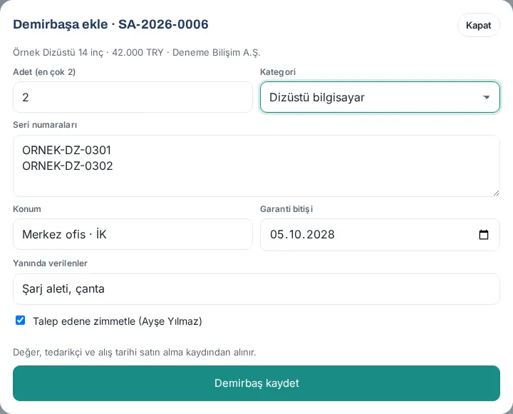Click the summary line Örnek Dizüstü 14 inç
This screenshot has height=414, width=513.
click(136, 52)
